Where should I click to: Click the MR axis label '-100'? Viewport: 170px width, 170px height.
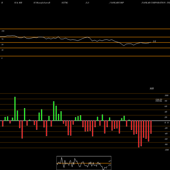(x=167, y=150)
